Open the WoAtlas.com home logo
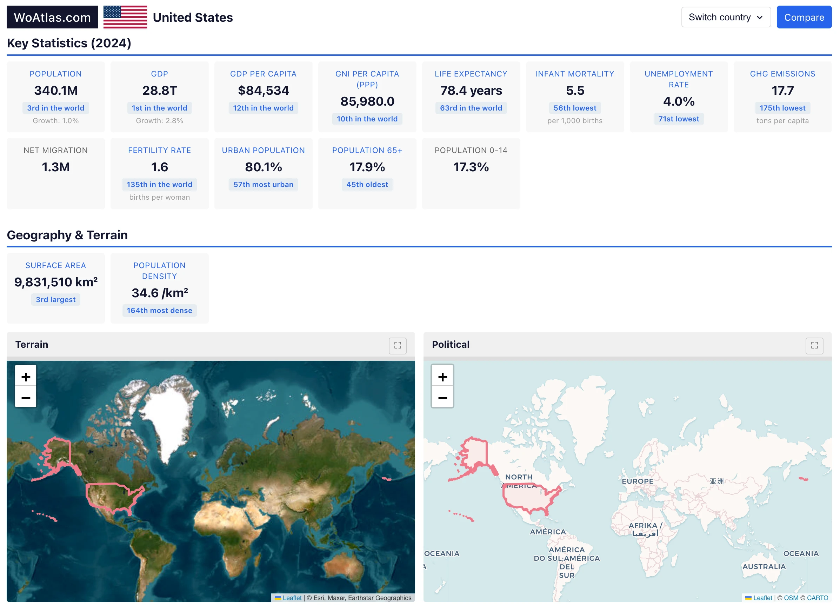840x605 pixels. click(x=52, y=17)
